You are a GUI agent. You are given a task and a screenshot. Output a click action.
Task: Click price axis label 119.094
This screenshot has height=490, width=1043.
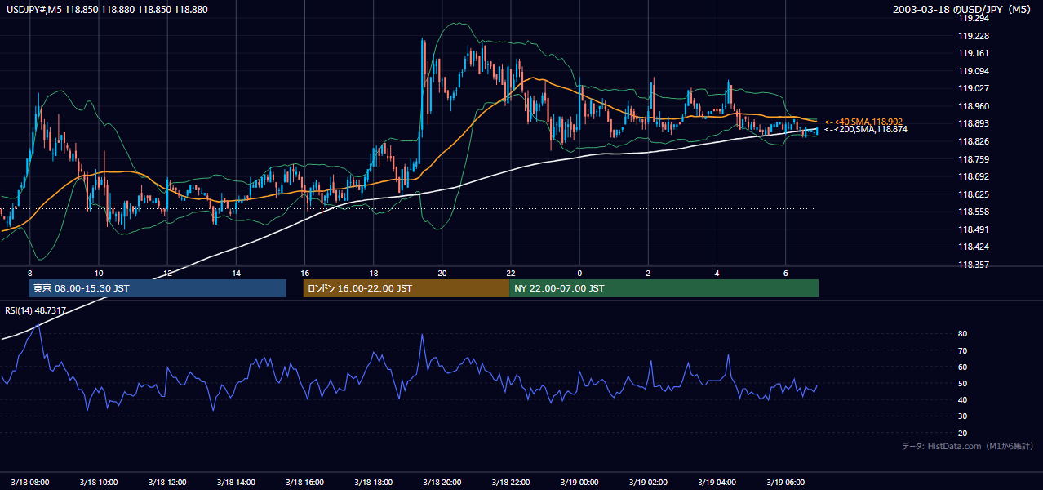coord(973,71)
